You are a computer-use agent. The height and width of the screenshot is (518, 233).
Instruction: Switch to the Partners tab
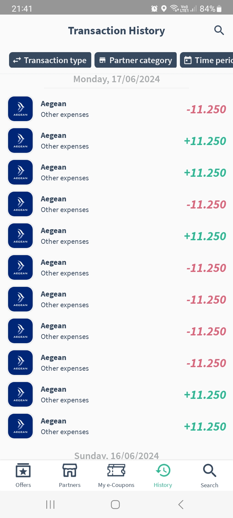(70, 476)
